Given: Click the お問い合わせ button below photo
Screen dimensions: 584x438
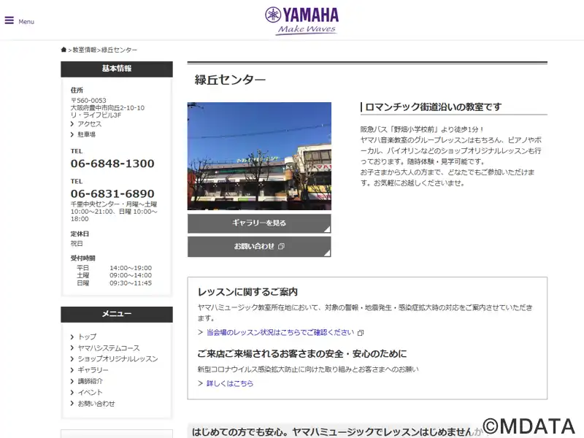Looking at the screenshot, I should click(x=259, y=247).
